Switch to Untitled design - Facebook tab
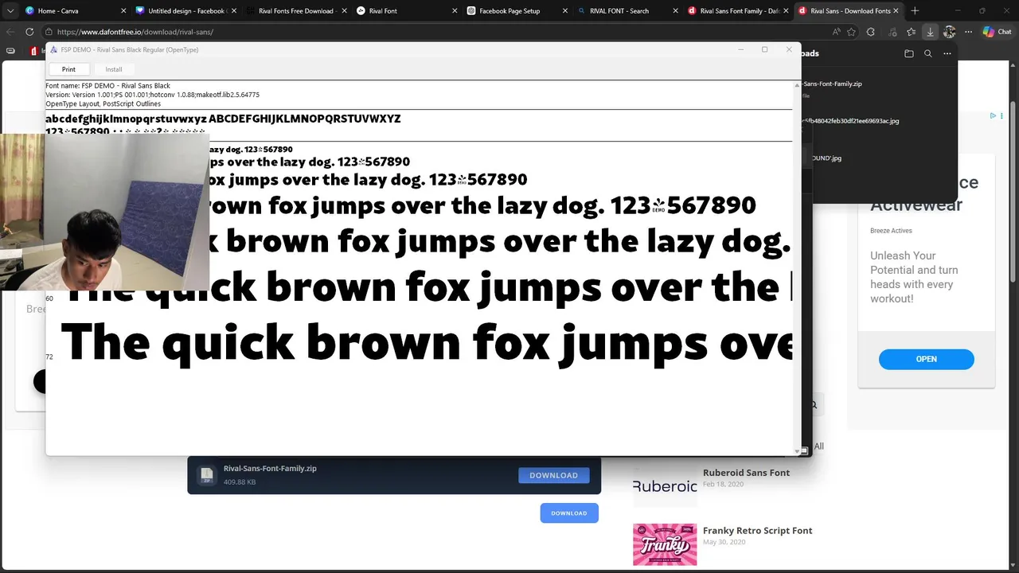Image resolution: width=1019 pixels, height=573 pixels. click(x=185, y=11)
